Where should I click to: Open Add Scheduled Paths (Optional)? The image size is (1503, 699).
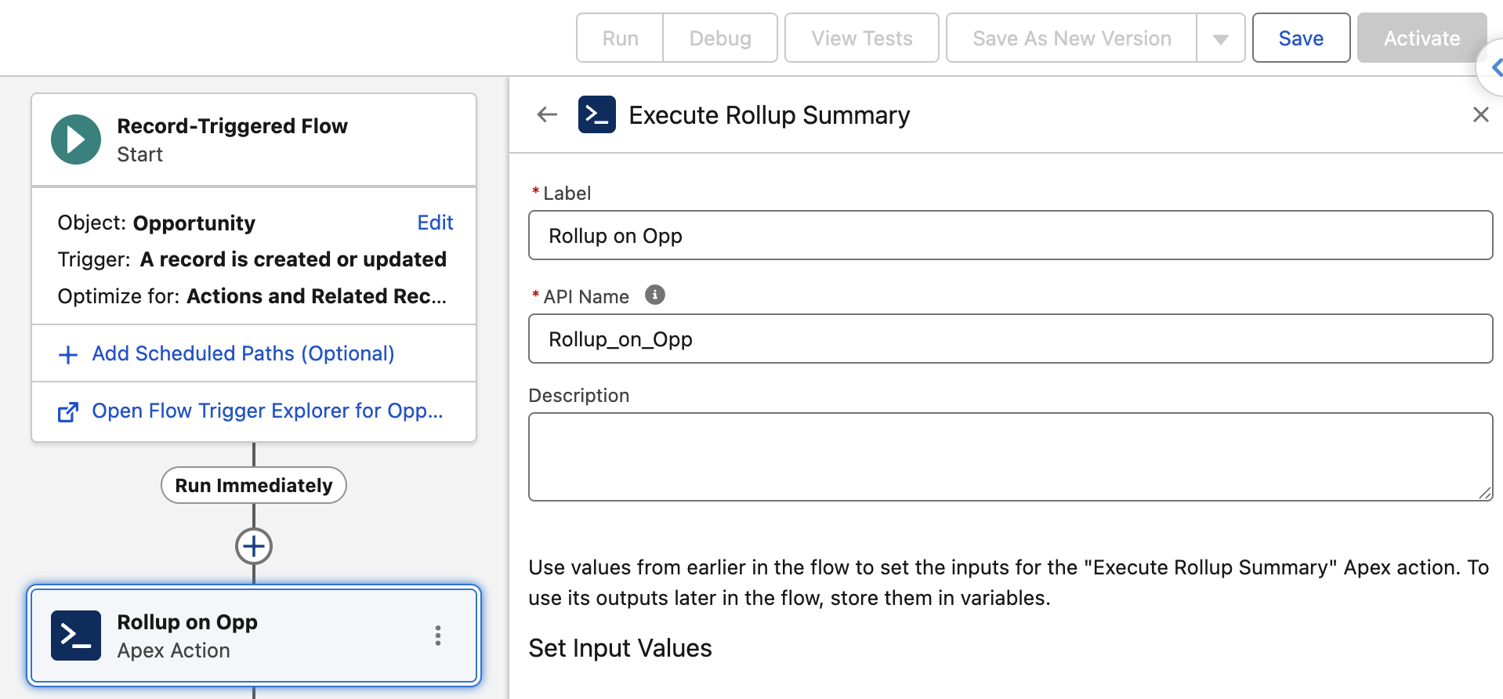243,353
